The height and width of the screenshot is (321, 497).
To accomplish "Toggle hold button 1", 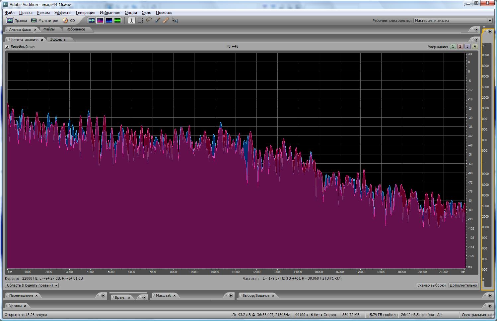I will [453, 47].
